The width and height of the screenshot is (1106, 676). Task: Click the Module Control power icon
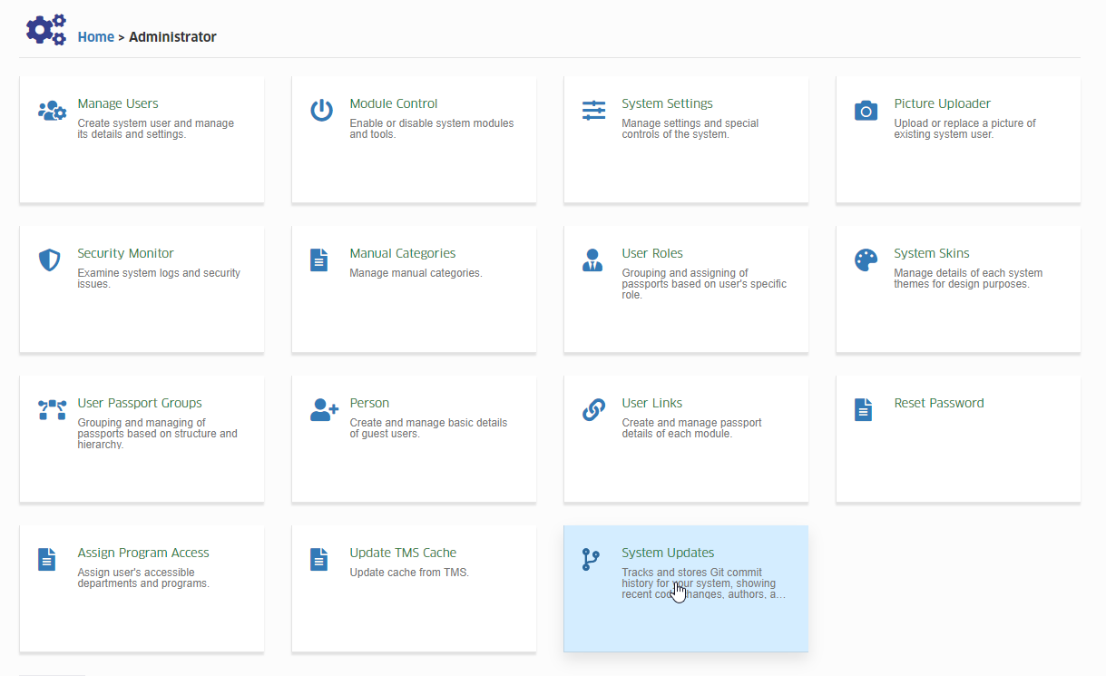coord(321,111)
